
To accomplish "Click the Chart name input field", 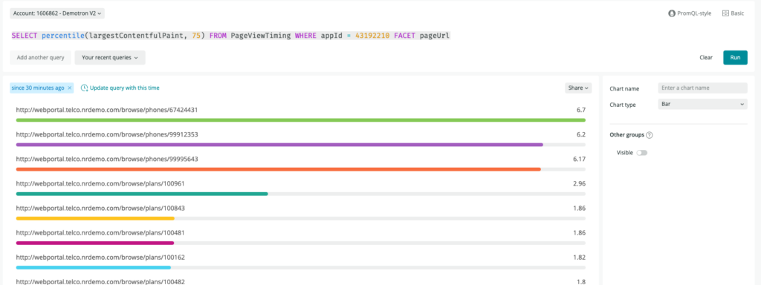I will click(x=702, y=88).
